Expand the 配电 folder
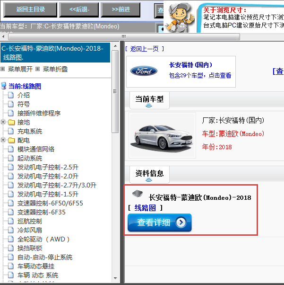Viewport: 284px width, 285px height. coord(3,140)
